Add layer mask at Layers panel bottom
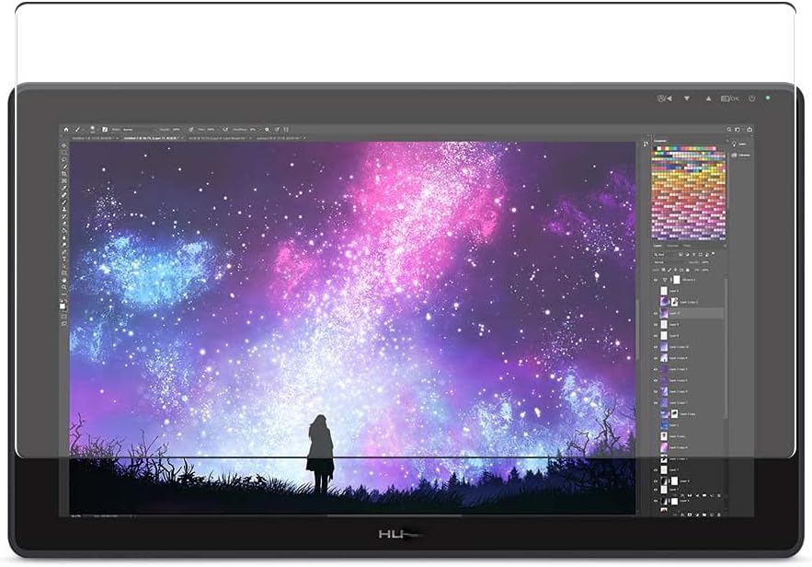Viewport: 812px width, 567px height. point(690,515)
